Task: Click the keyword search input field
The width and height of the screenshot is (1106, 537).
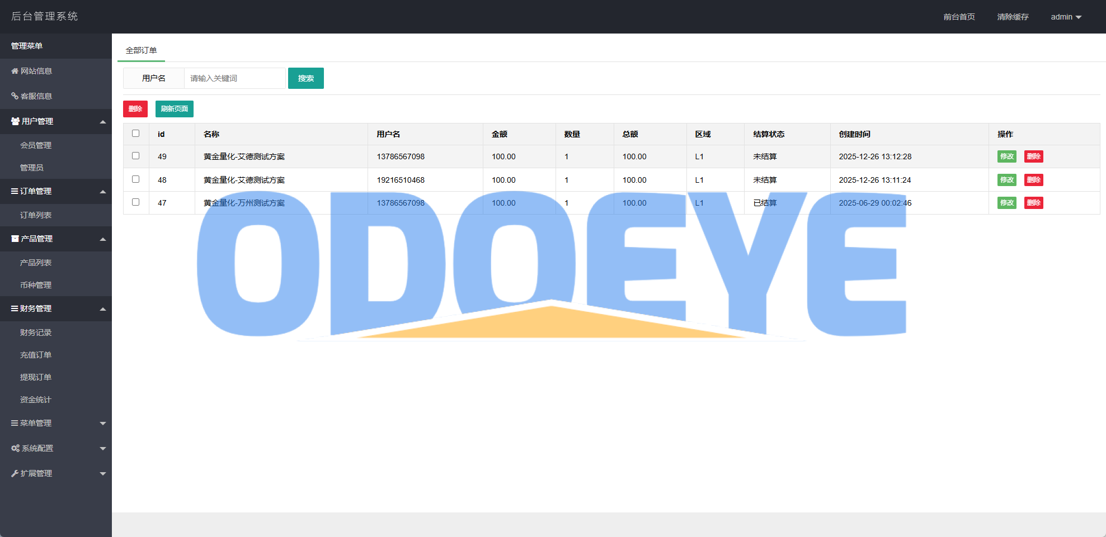Action: pyautogui.click(x=234, y=78)
